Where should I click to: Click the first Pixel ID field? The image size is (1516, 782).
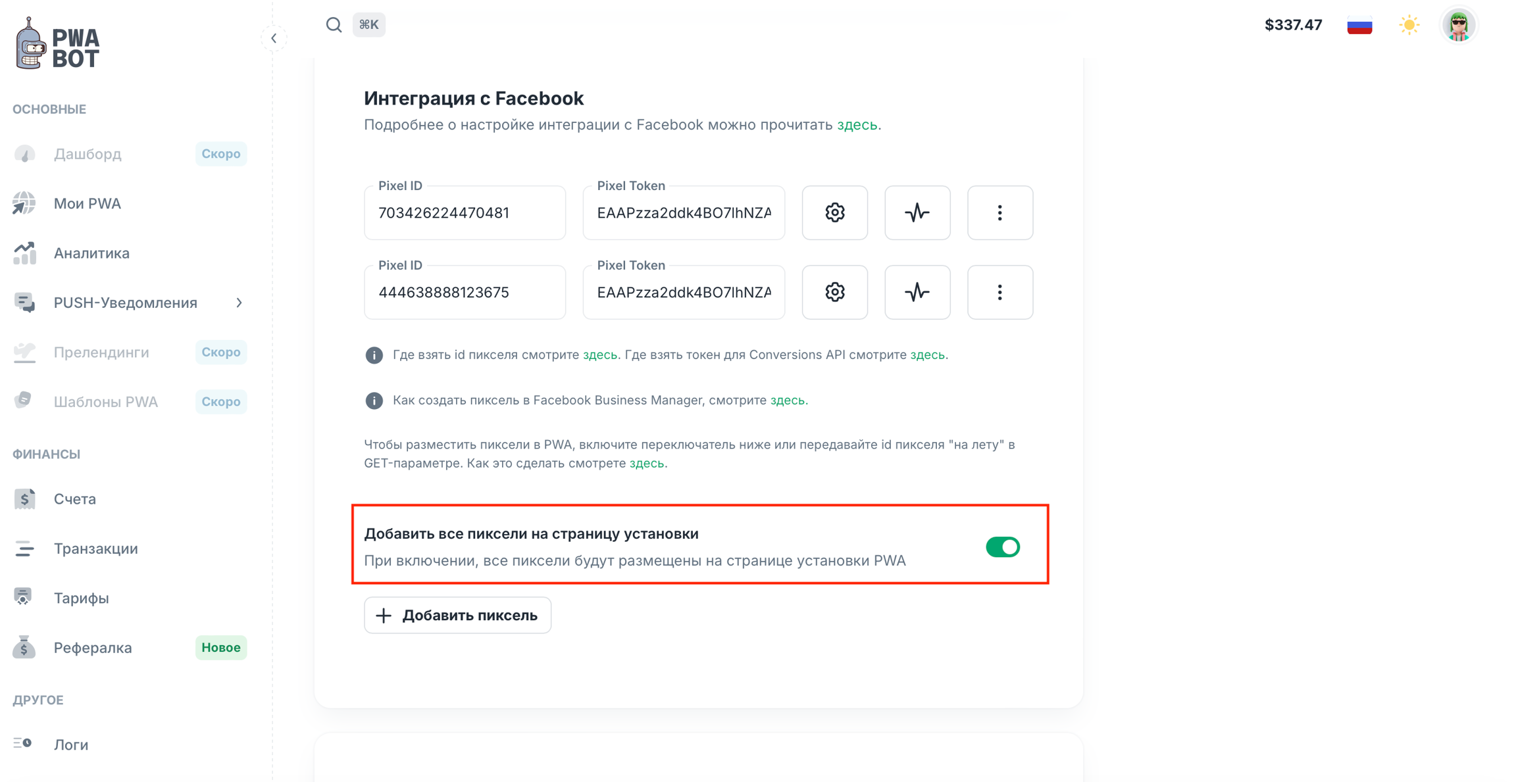[x=465, y=213]
